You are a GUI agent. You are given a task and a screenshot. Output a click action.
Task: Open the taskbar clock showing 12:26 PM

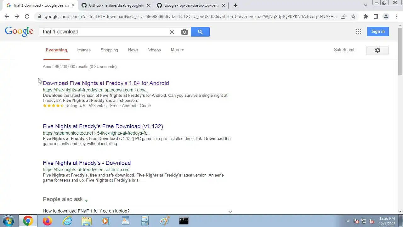pyautogui.click(x=387, y=221)
